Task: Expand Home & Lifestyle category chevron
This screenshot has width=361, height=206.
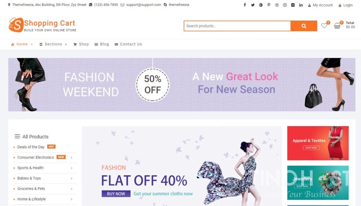Action: [x=71, y=199]
